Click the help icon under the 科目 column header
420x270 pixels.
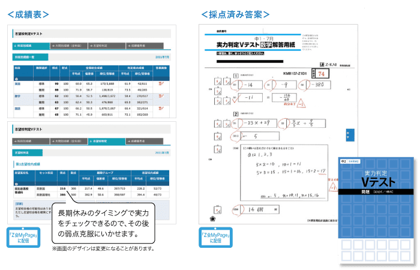tap(16, 79)
